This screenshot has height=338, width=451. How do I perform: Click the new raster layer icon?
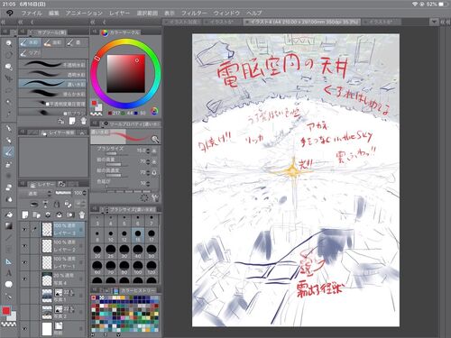(x=25, y=215)
